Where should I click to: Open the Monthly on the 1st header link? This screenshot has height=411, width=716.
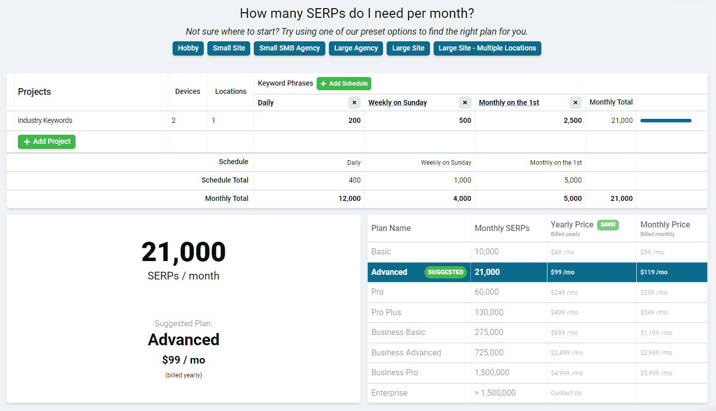click(509, 102)
